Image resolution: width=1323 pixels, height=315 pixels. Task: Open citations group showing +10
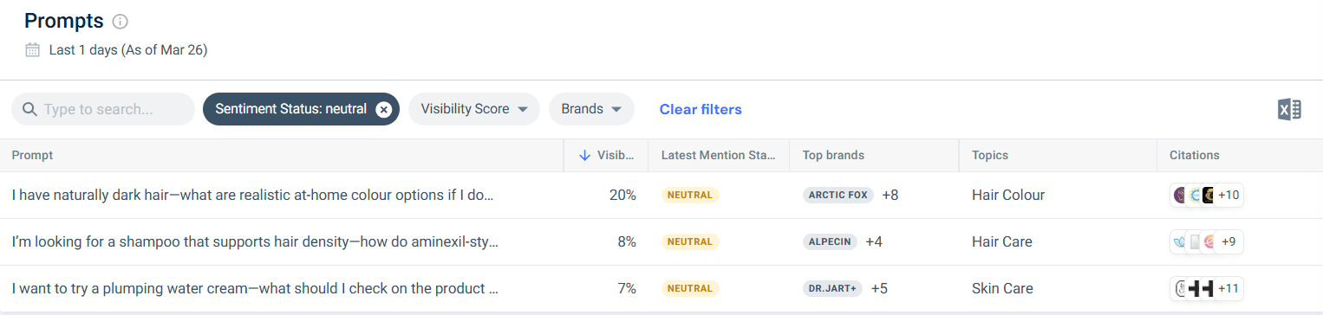[1207, 196]
